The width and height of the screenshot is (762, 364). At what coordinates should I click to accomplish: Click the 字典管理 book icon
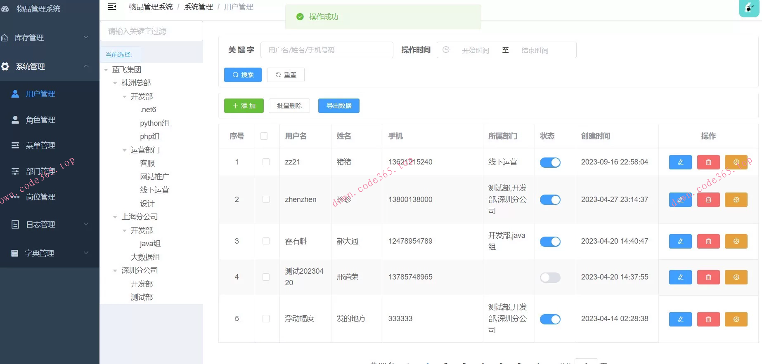point(14,253)
